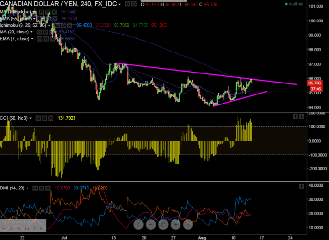Select the upper magenta trend line
The height and width of the screenshot is (240, 329).
206,74
